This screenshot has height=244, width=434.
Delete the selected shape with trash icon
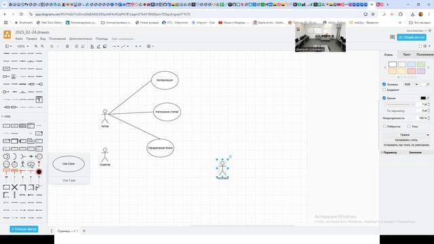(67, 47)
